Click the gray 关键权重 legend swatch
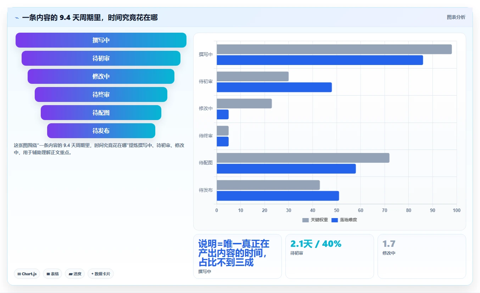Screen dimensions: 480x293 (x=306, y=220)
